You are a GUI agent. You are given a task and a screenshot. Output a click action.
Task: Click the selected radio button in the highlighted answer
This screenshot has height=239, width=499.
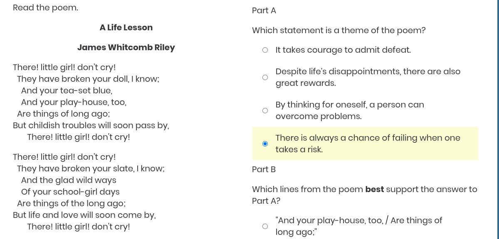pos(265,144)
